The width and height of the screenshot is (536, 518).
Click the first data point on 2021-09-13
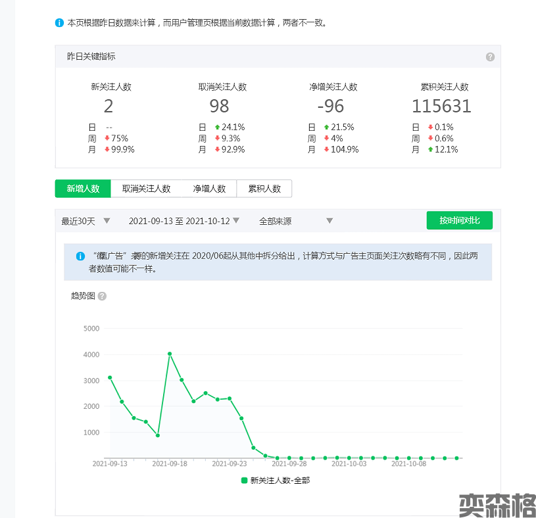(110, 377)
